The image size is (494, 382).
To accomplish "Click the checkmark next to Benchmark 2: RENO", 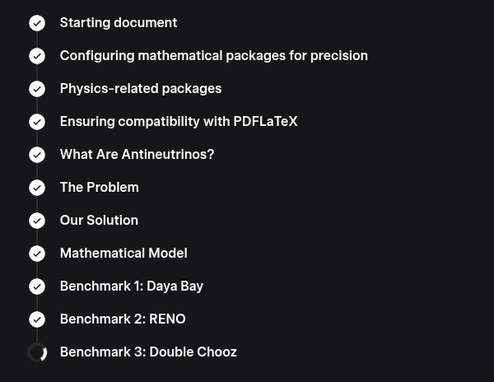I will (37, 319).
